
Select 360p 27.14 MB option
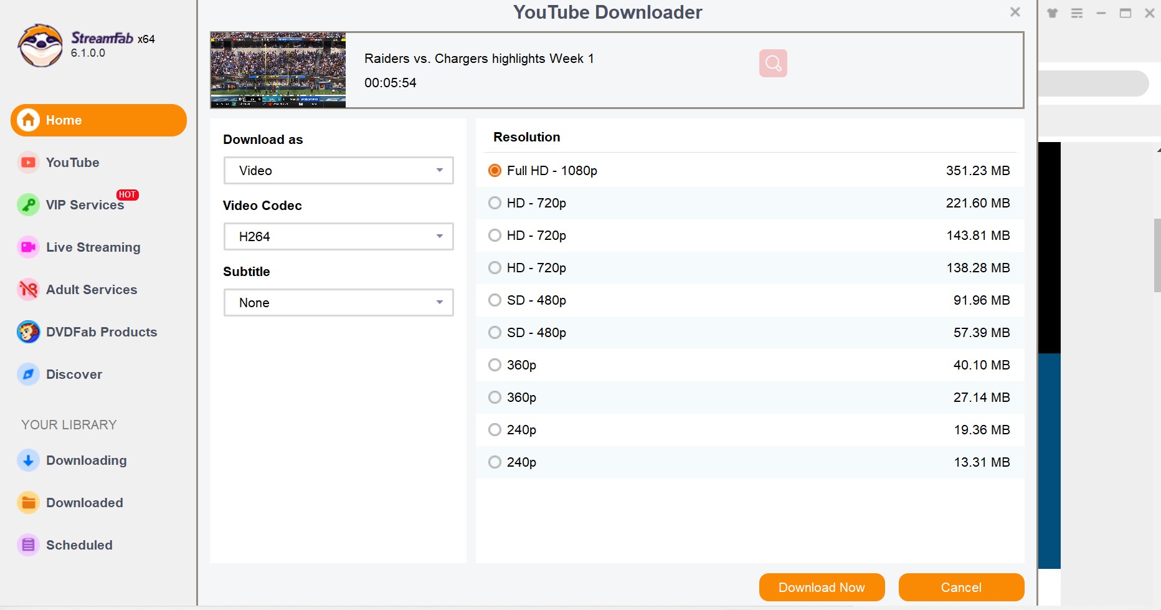pos(750,398)
